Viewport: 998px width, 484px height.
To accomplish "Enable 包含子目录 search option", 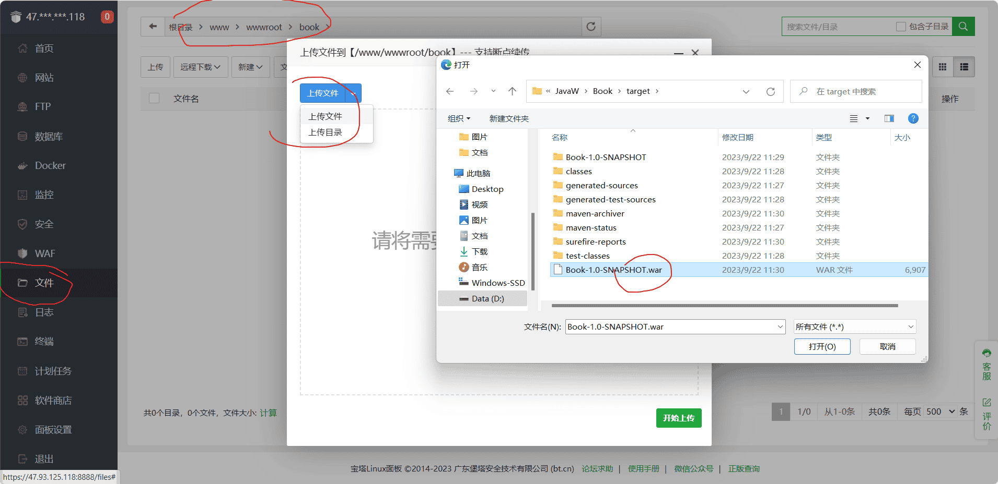I will tap(901, 26).
